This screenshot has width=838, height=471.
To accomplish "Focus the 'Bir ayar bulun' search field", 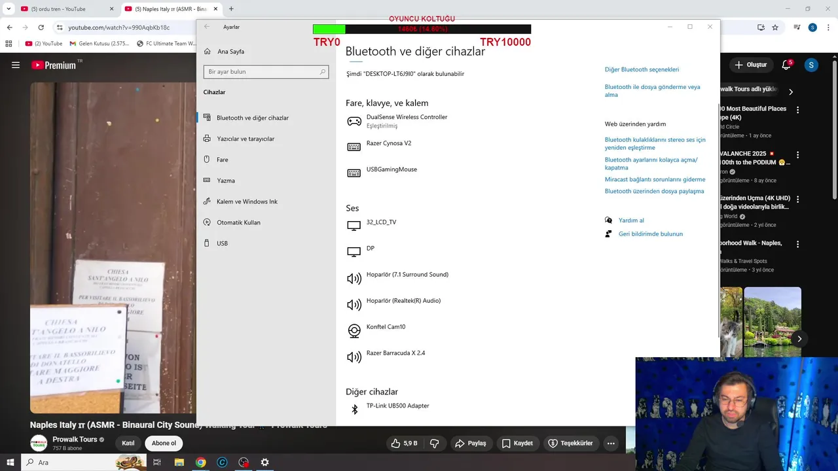I will [266, 72].
